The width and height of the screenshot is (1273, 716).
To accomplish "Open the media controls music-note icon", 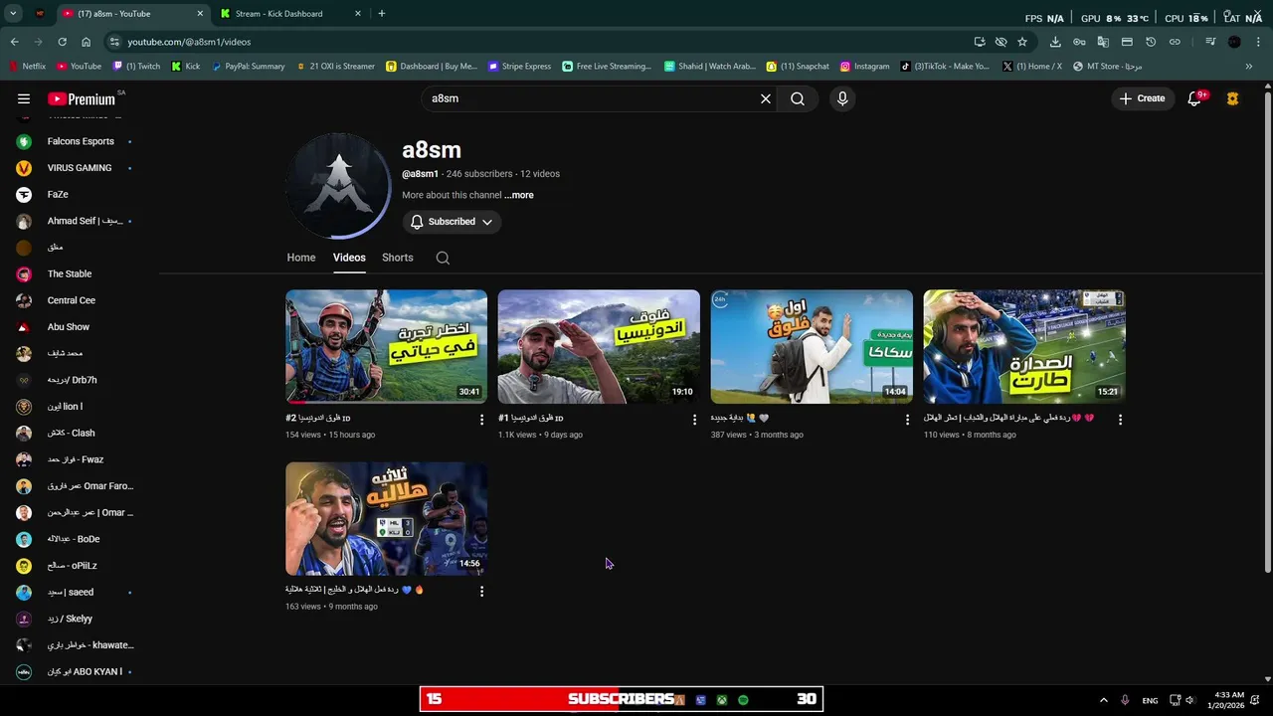I will (x=1210, y=42).
